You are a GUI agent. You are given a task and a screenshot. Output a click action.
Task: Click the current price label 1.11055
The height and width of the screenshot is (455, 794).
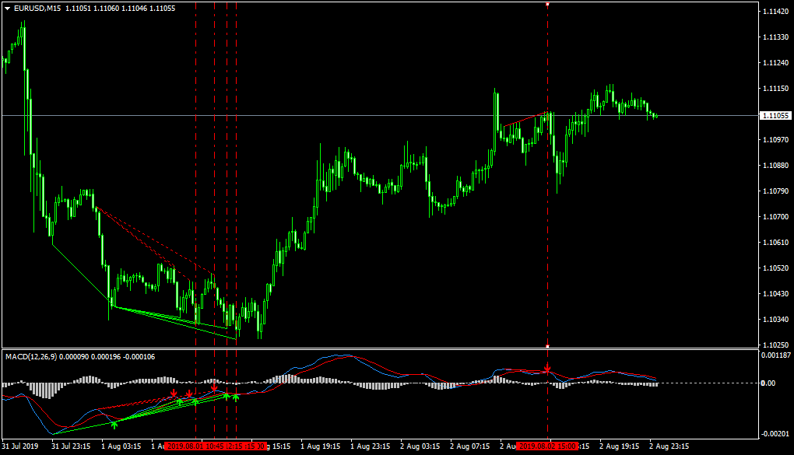pyautogui.click(x=775, y=115)
